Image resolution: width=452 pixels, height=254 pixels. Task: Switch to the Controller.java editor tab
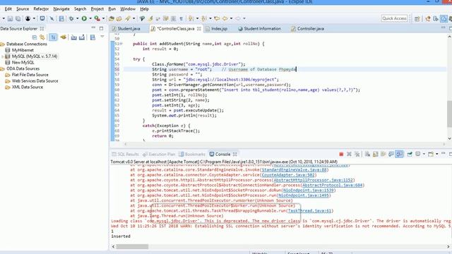click(308, 29)
